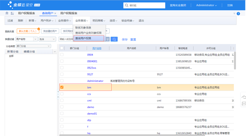The width and height of the screenshot is (246, 136).
Task: Check the row for user demo
Action: pos(62,107)
